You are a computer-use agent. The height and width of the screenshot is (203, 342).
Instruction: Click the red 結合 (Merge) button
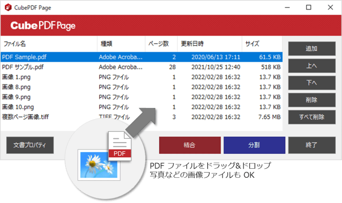(190, 145)
